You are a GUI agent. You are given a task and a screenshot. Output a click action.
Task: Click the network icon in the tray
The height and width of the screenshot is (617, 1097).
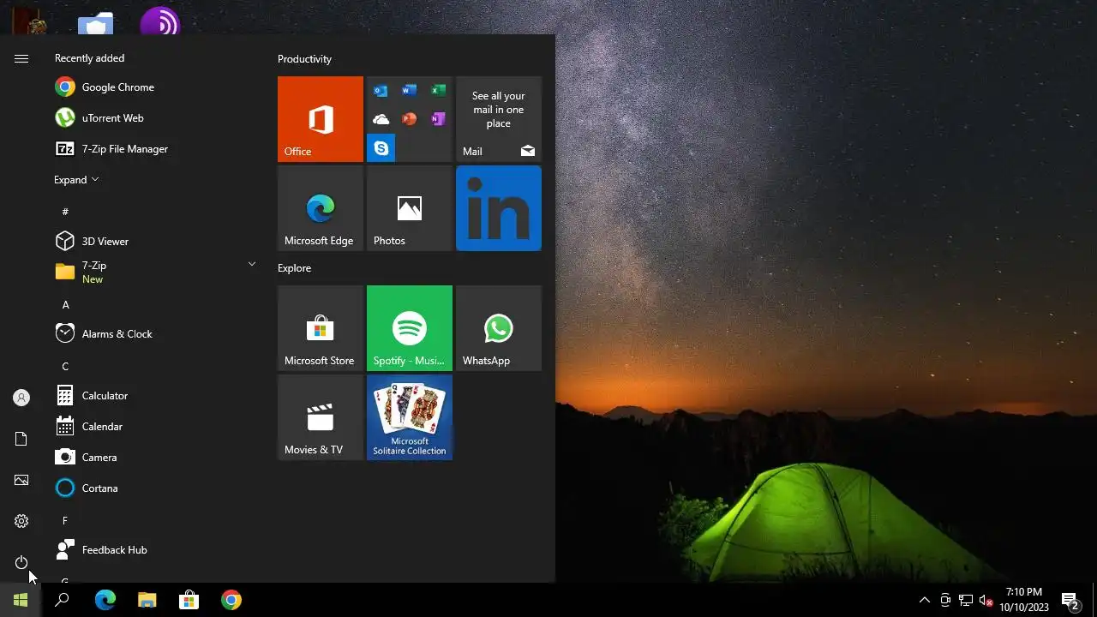click(966, 600)
